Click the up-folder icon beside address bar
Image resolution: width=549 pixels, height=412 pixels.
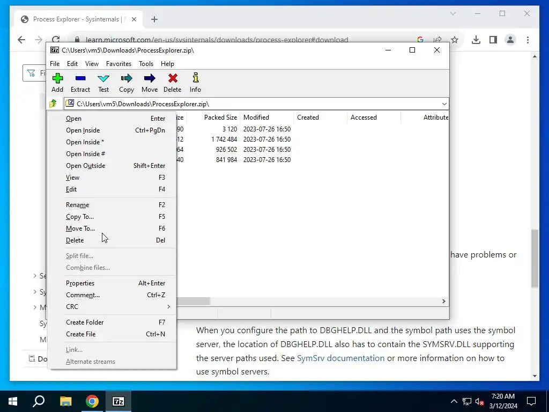coord(53,104)
